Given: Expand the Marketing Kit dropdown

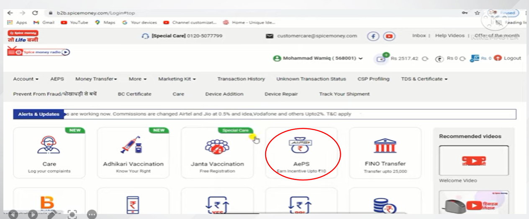Looking at the screenshot, I should tap(177, 79).
